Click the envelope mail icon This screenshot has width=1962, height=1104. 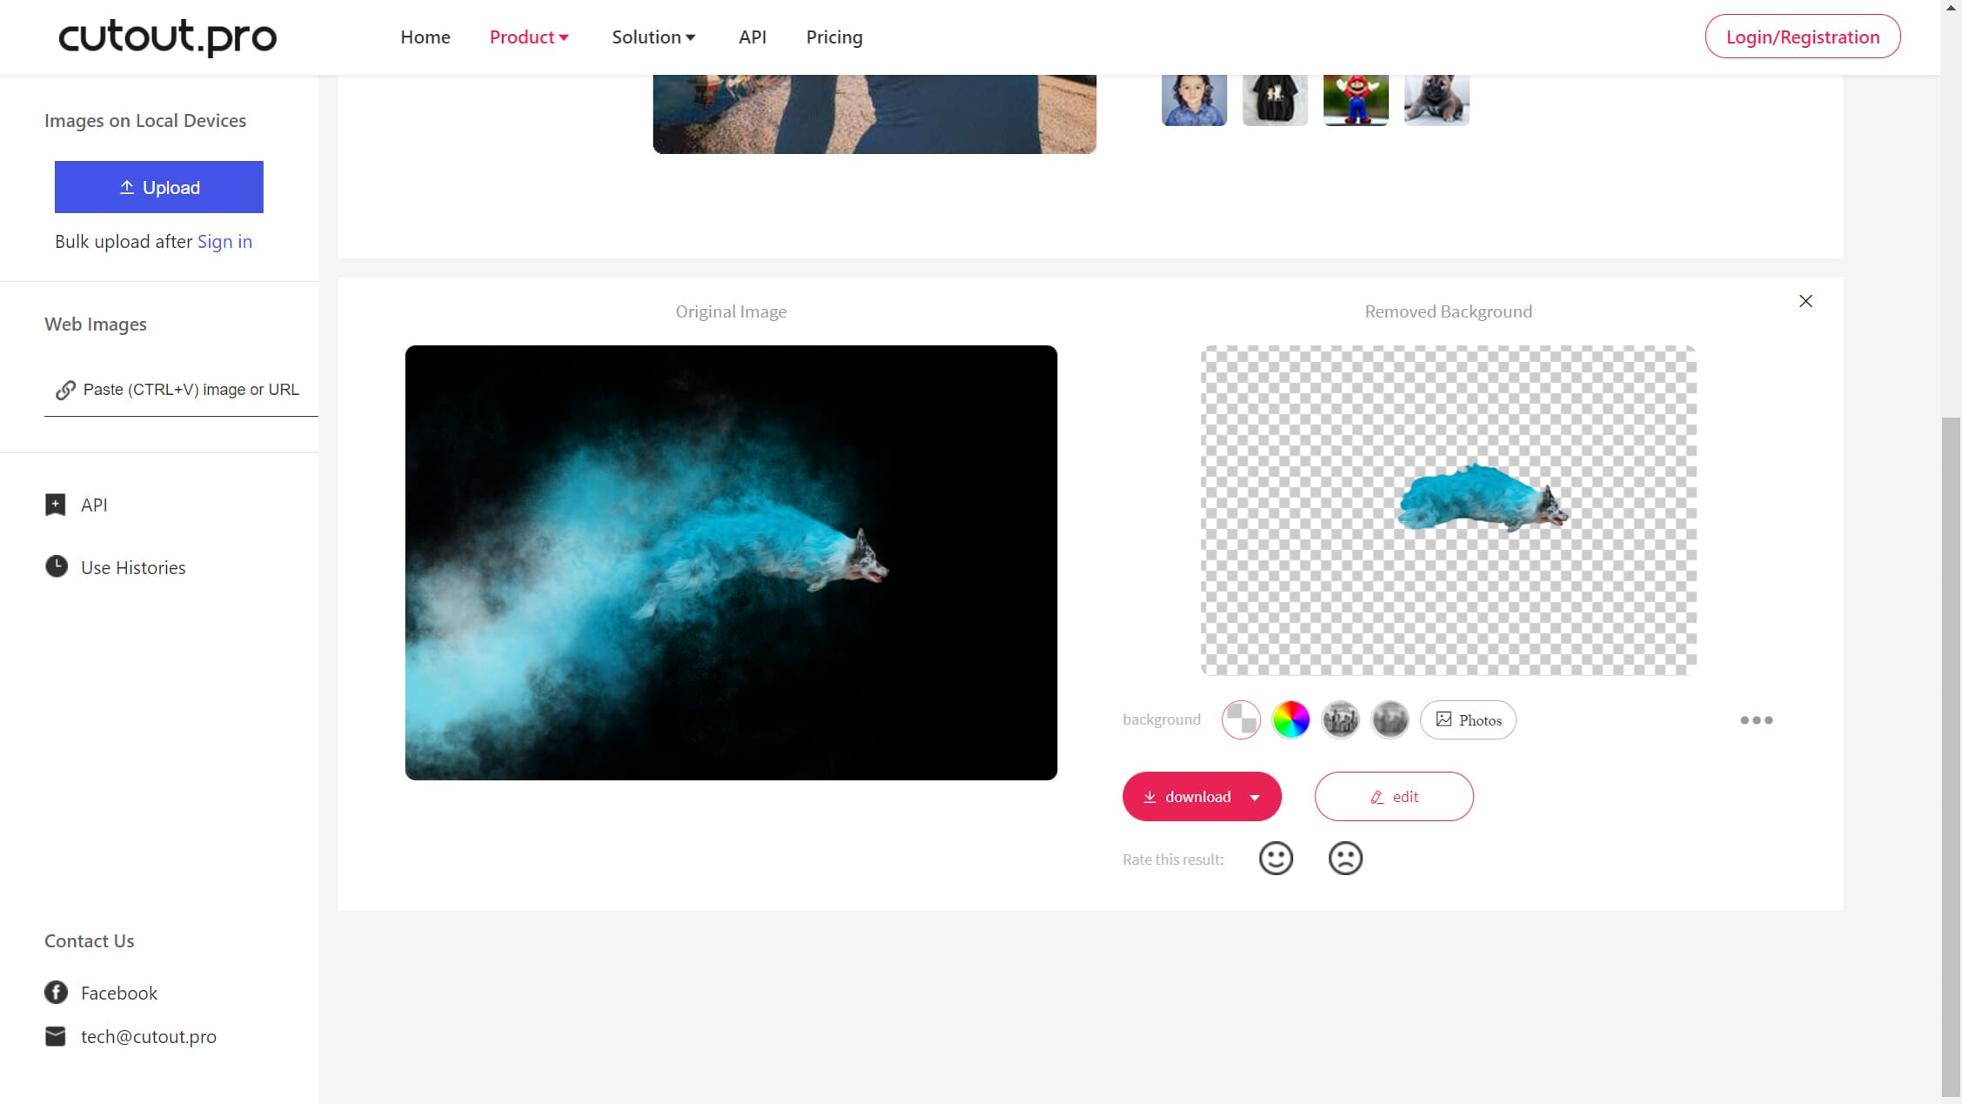coord(55,1036)
